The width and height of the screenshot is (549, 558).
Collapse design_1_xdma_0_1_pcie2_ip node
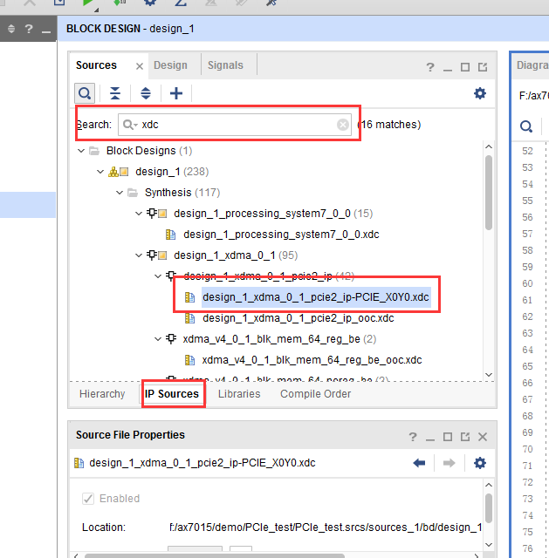point(158,276)
